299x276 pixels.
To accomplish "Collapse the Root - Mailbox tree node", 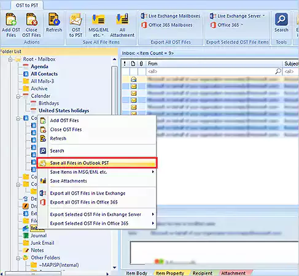I will click(x=10, y=59).
